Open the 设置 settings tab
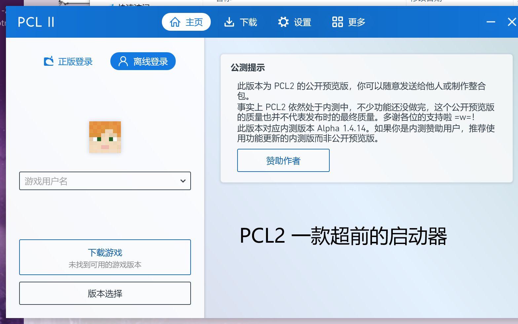 click(x=295, y=22)
